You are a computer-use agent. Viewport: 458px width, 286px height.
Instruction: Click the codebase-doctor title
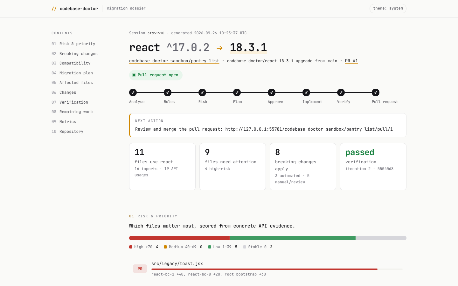79,9
